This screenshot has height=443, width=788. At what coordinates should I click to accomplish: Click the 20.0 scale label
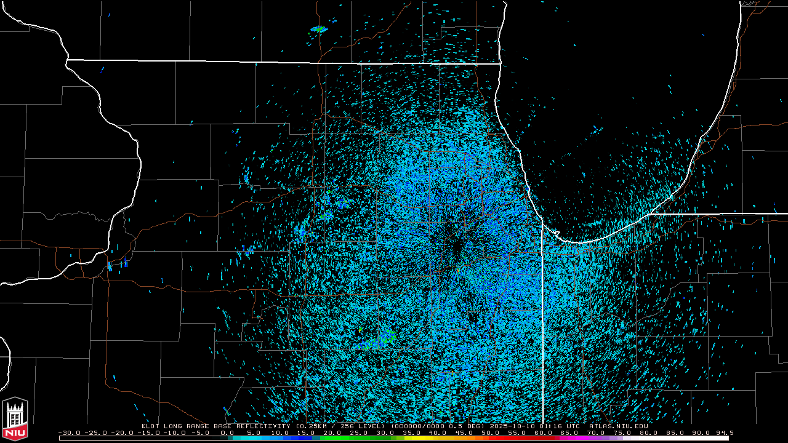coord(332,433)
